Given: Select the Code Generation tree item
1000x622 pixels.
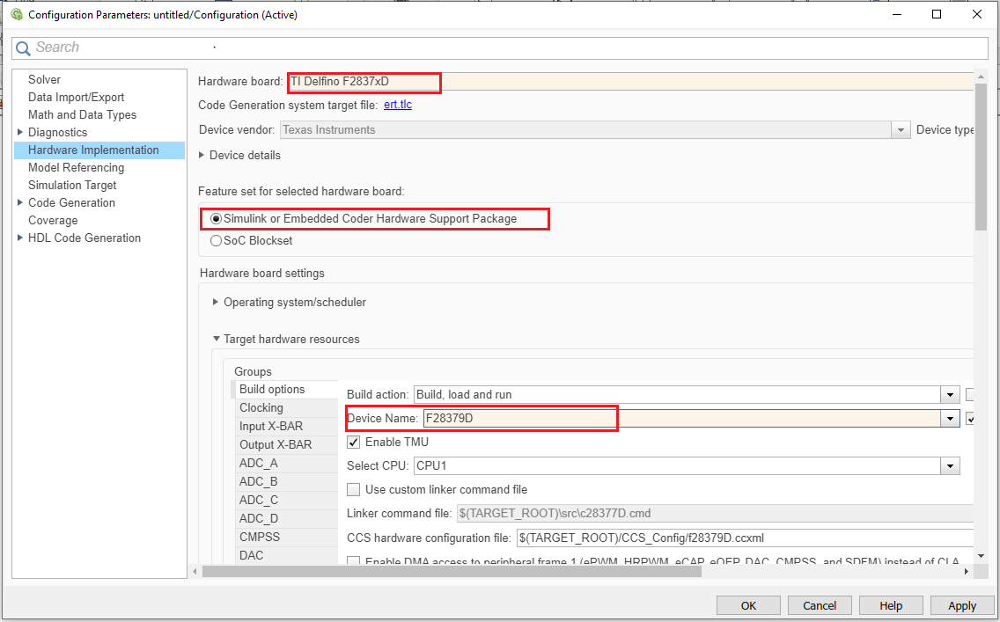Looking at the screenshot, I should 71,202.
